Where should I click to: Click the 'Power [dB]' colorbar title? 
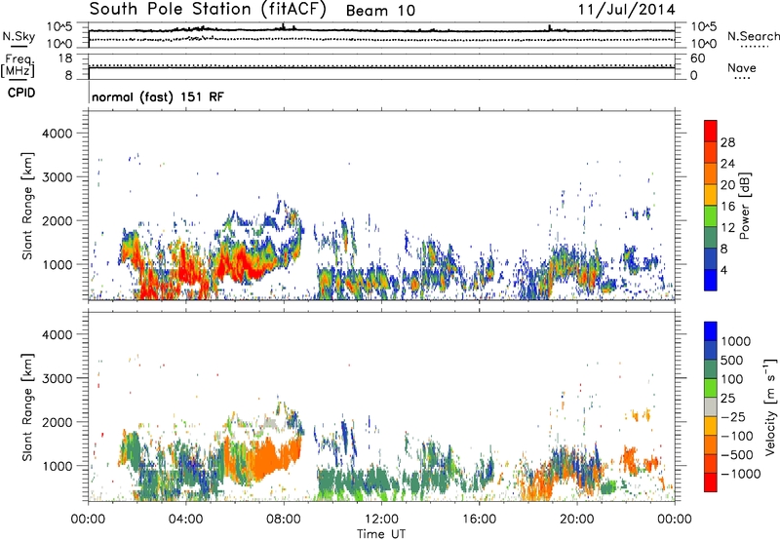coord(744,206)
